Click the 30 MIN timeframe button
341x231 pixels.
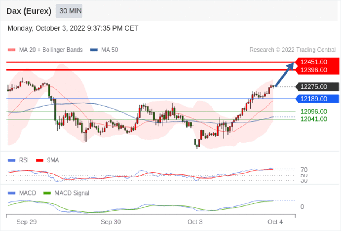click(69, 11)
